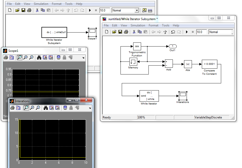Click Cut scissors icon in main model toolbar

[37, 10]
